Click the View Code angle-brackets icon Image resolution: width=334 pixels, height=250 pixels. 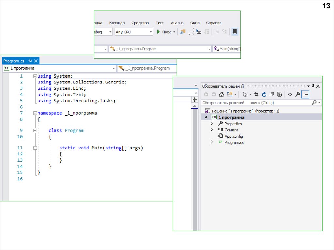290,95
